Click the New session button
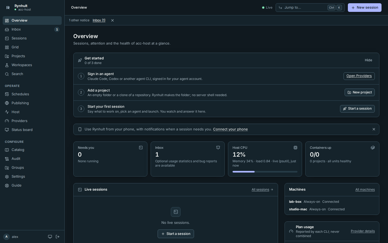Screen dimensions: 388x243 click(x=365, y=8)
